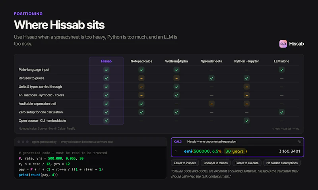Image resolution: width=318 pixels, height=190 pixels.
Task: Select the Spreadsheets column header
Action: pyautogui.click(x=211, y=61)
